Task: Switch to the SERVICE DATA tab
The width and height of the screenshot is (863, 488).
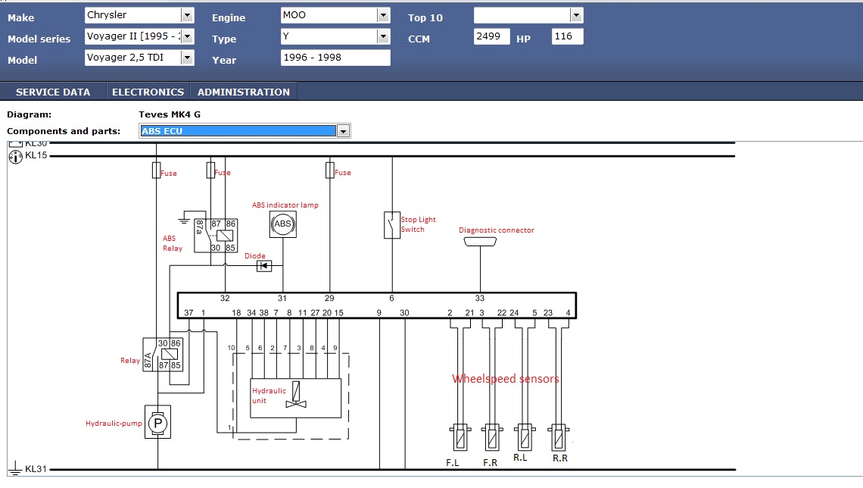Action: (53, 92)
